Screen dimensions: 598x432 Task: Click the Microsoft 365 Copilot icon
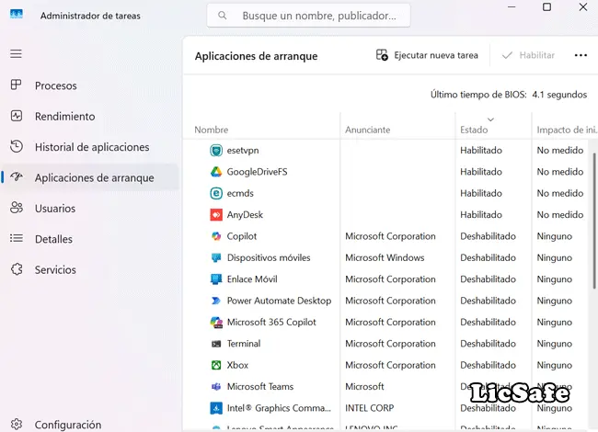216,323
